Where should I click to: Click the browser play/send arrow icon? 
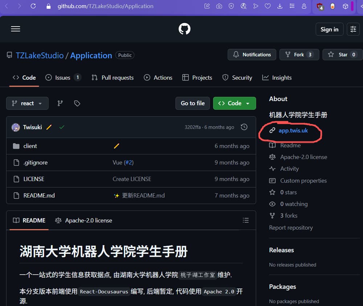click(256, 6)
